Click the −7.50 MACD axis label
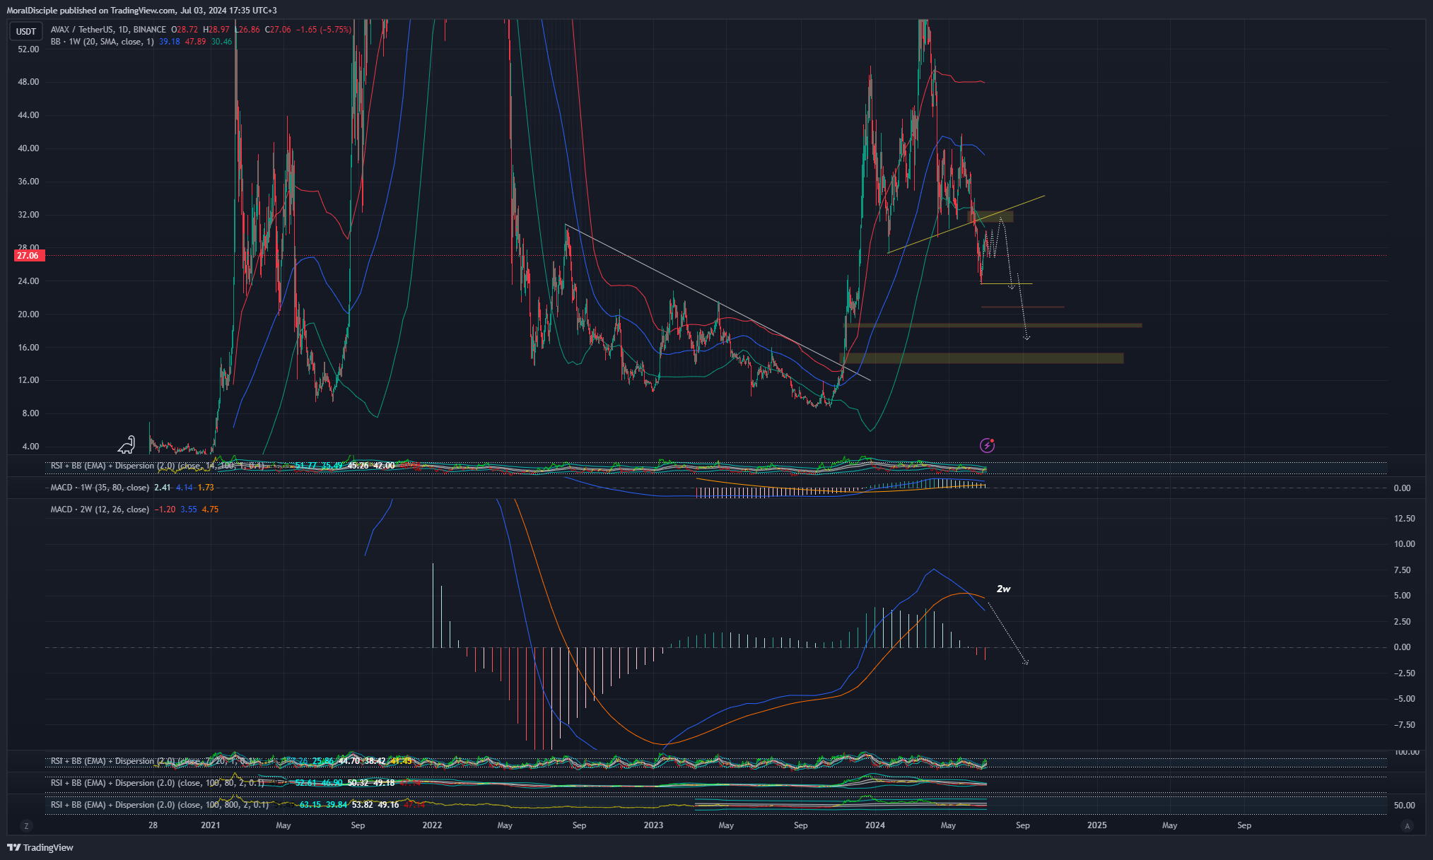This screenshot has height=860, width=1433. (x=1404, y=725)
